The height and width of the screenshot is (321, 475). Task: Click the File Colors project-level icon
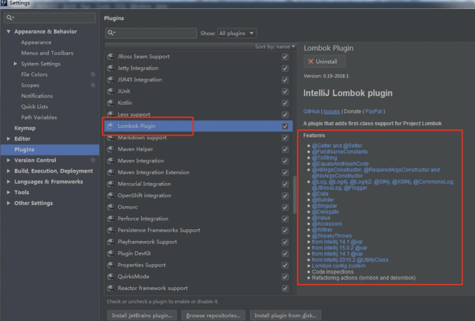point(93,75)
